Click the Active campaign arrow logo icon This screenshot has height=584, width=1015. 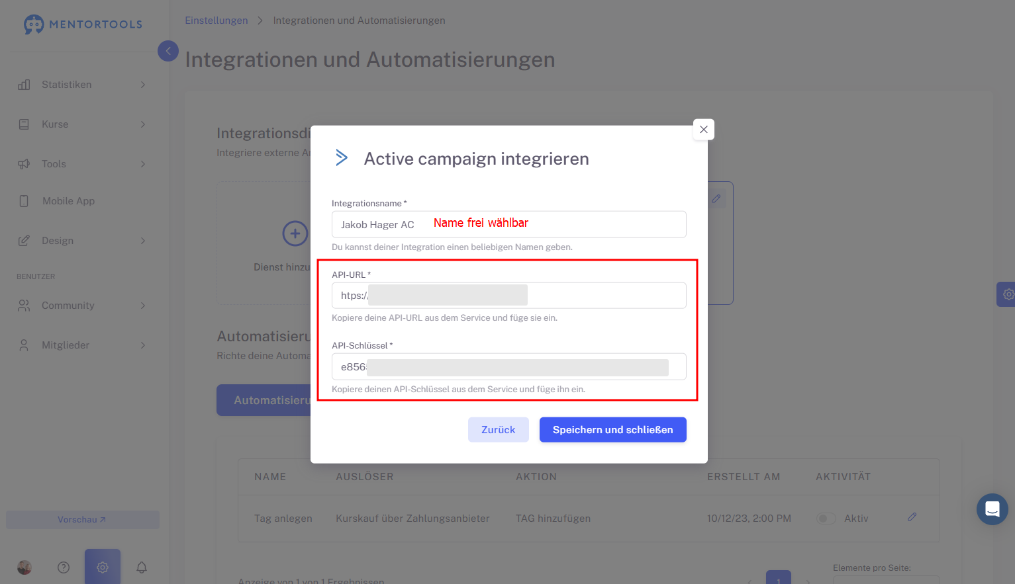(x=342, y=157)
